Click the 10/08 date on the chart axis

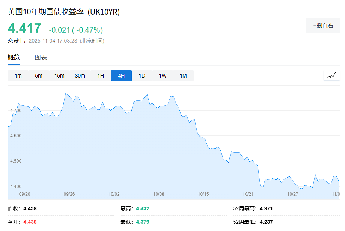159,194
